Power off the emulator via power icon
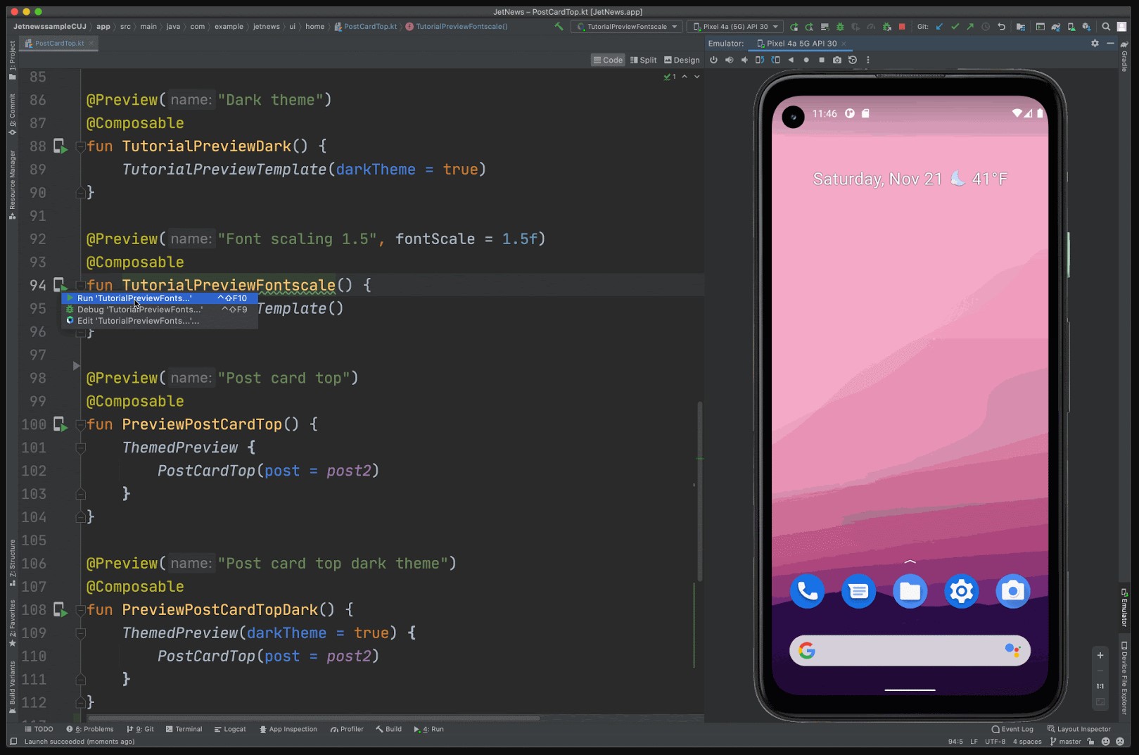 tap(714, 61)
